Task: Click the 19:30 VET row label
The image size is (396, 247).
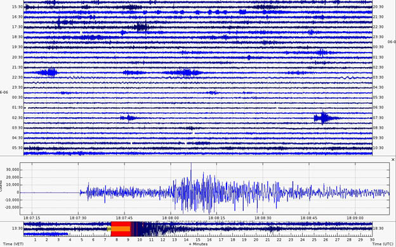Action: coord(17,47)
